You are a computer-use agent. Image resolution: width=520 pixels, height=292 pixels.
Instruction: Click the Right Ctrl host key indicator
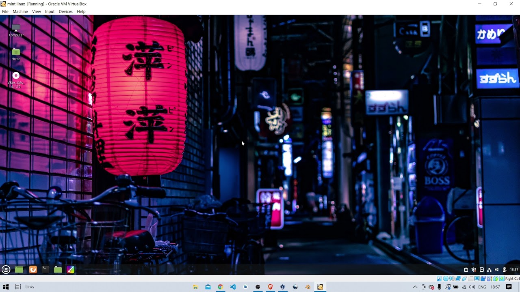click(512, 279)
